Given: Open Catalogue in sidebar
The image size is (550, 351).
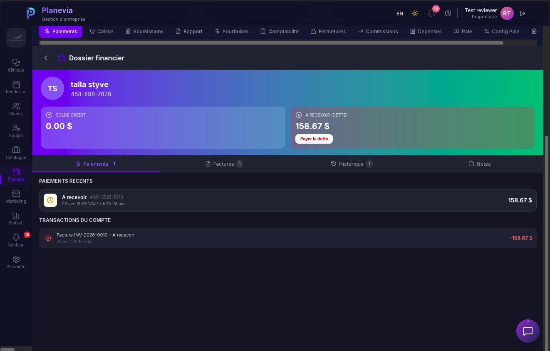Looking at the screenshot, I should click(16, 153).
